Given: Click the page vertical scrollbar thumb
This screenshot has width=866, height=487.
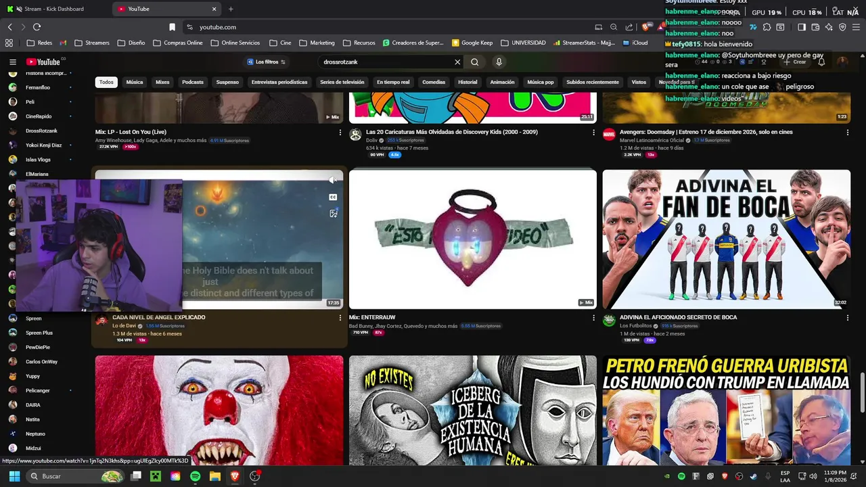Looking at the screenshot, I should (x=862, y=392).
